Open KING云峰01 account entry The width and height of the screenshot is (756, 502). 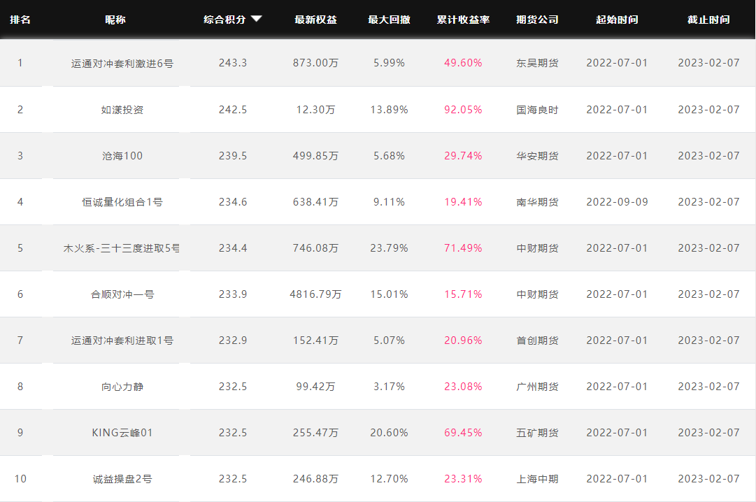122,433
